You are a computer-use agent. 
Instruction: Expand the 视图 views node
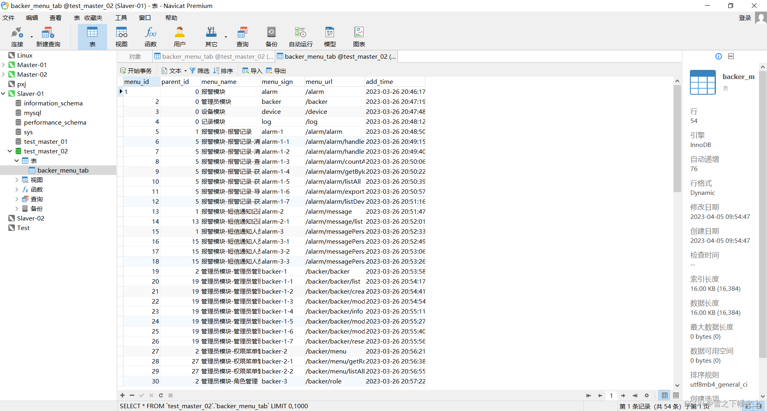[17, 180]
